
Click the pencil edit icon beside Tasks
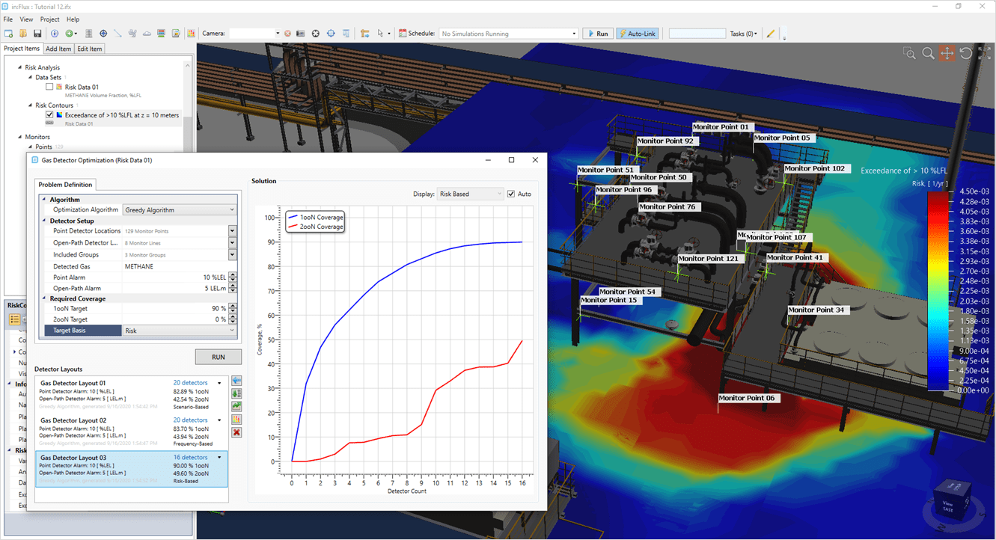pyautogui.click(x=770, y=33)
